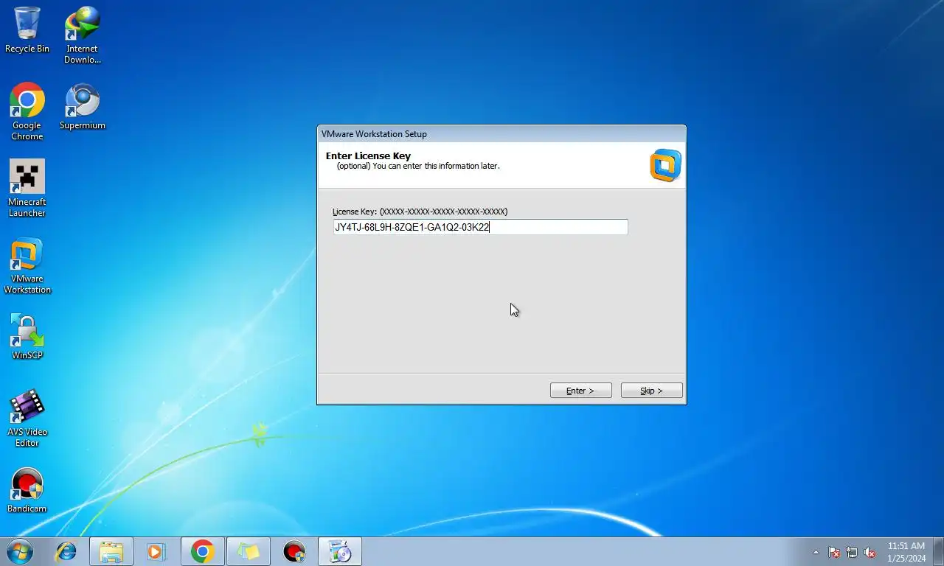The height and width of the screenshot is (566, 944).
Task: Select the WinSCP desktop shortcut
Action: [x=27, y=337]
